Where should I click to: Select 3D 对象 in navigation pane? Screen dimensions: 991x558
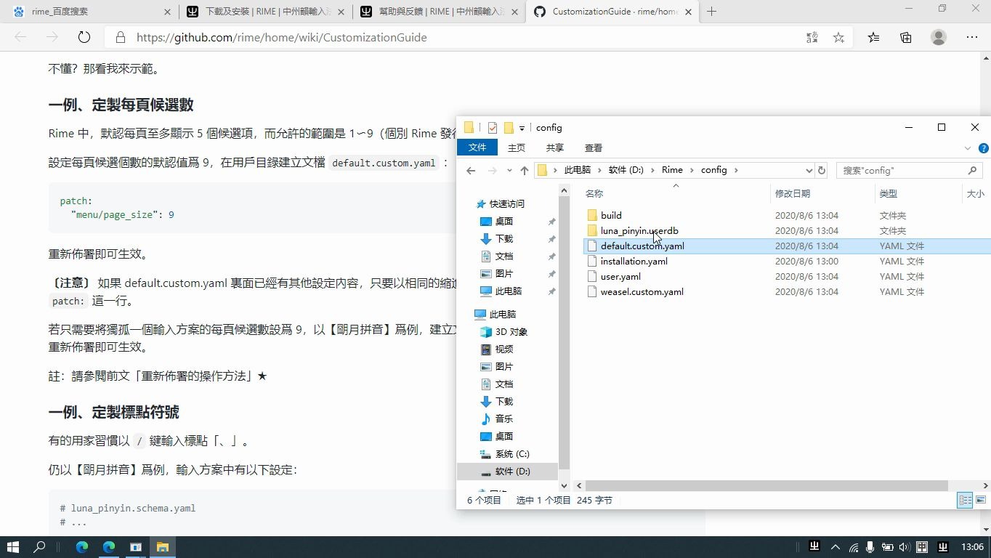coord(511,331)
